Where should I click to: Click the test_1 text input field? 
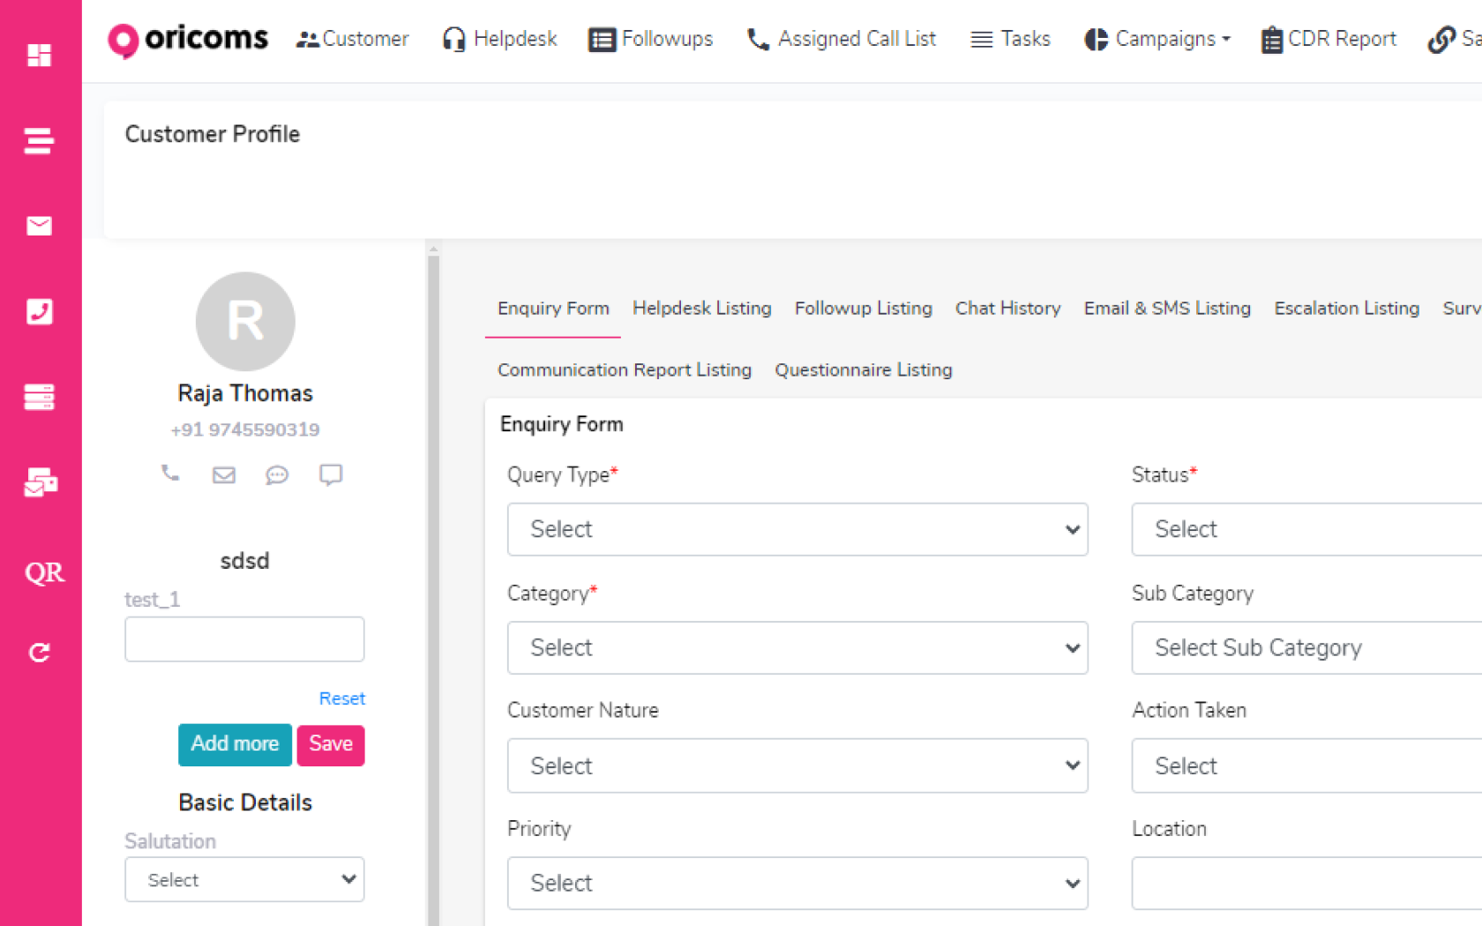(244, 639)
